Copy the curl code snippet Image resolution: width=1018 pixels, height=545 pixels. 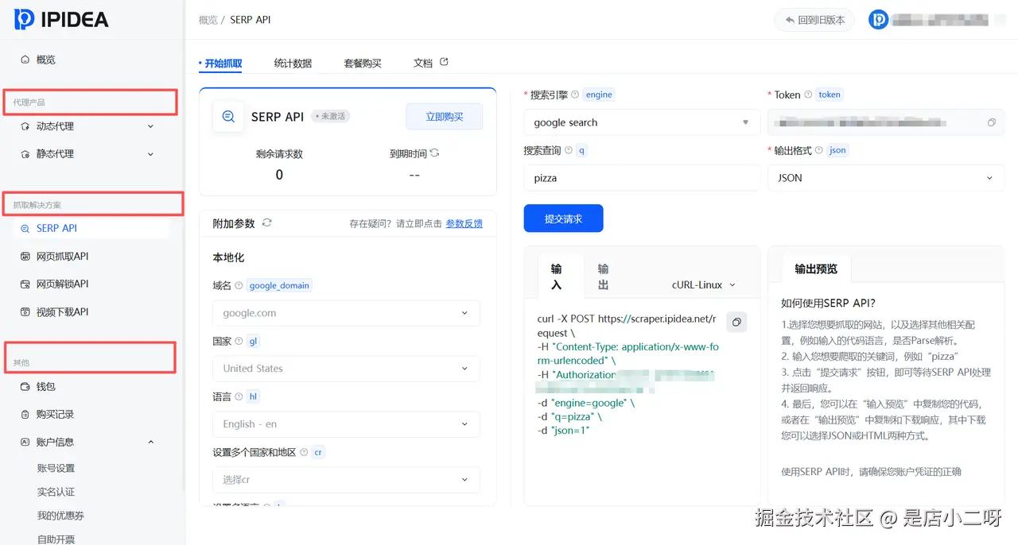pos(736,322)
